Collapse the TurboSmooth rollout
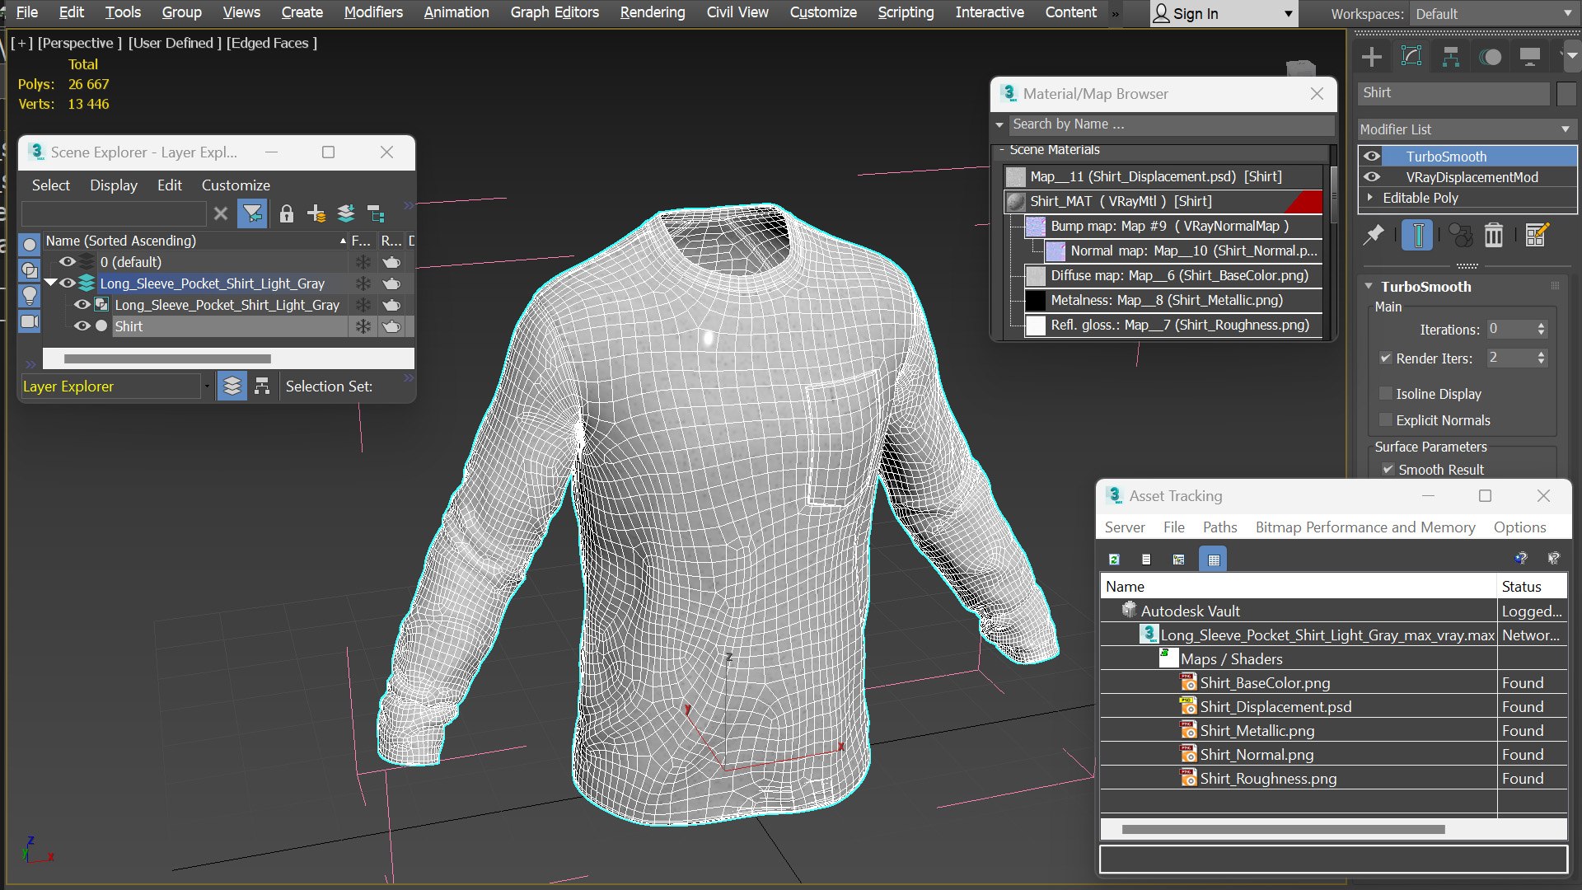Screen dimensions: 1582x890 (1369, 287)
